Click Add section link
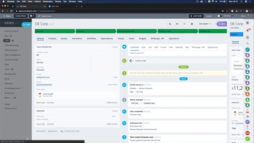The width and height of the screenshot is (254, 143). (41, 131)
